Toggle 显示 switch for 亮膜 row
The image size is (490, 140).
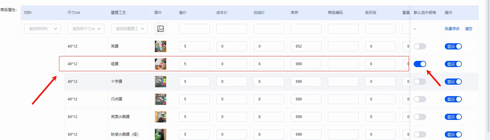pos(453,46)
